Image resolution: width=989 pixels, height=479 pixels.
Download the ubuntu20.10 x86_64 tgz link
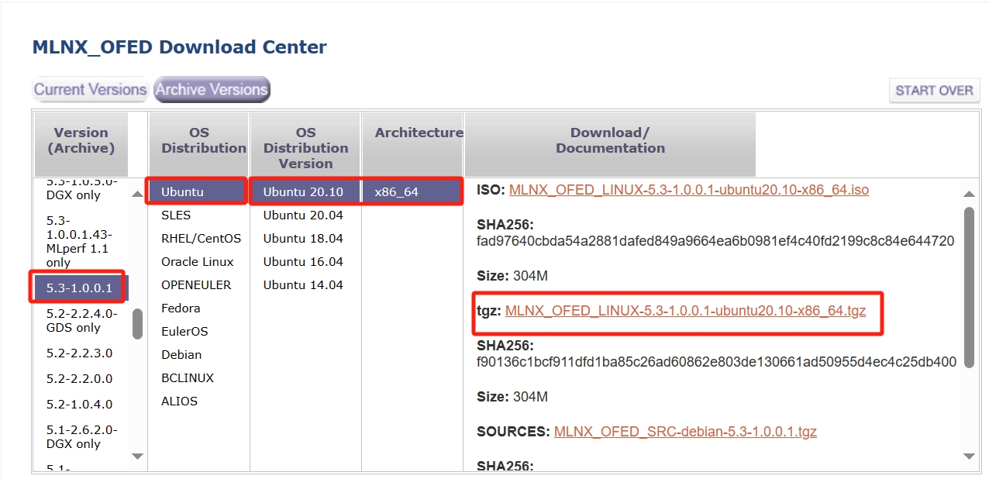pyautogui.click(x=685, y=311)
